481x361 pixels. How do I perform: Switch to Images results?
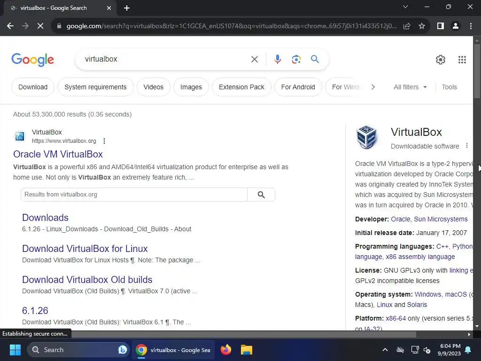point(191,87)
